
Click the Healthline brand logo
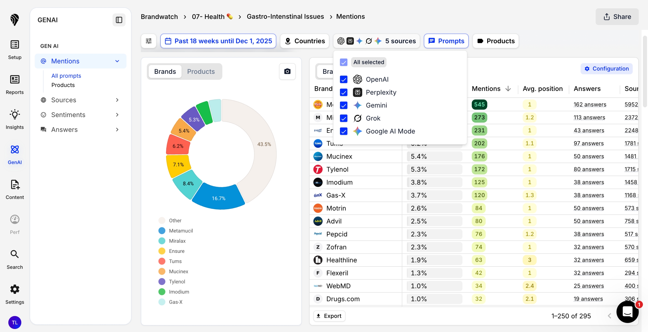[318, 260]
